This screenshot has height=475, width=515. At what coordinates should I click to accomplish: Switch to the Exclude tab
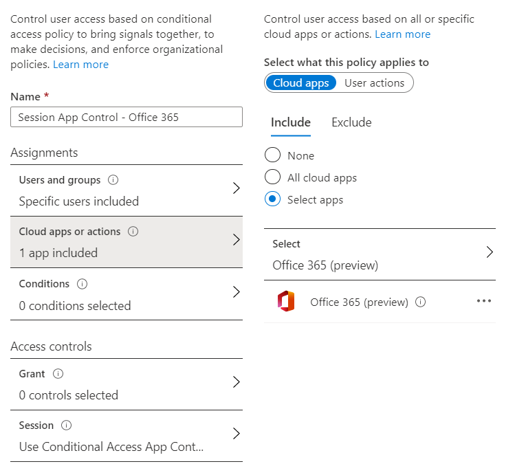pos(351,122)
